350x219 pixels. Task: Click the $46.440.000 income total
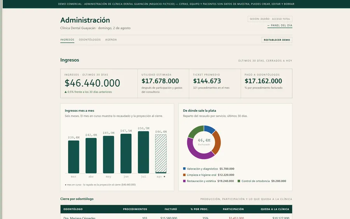(x=93, y=83)
